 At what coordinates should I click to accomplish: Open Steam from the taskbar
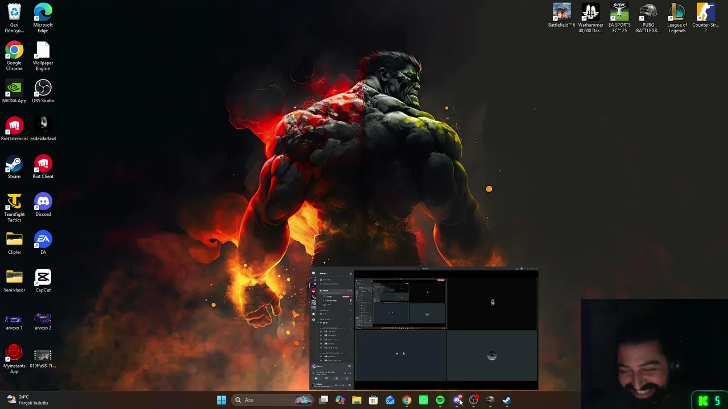tap(507, 400)
